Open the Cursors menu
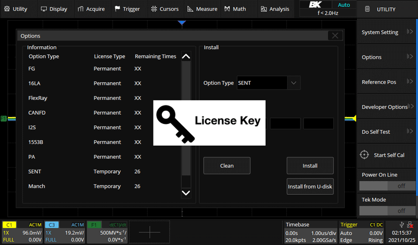Viewport: 418px width, 245px height. click(165, 9)
